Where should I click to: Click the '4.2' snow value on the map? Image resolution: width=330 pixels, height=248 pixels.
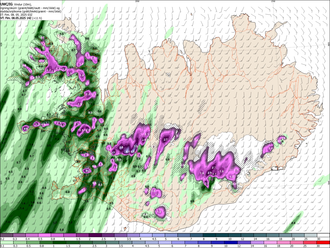coord(87,171)
